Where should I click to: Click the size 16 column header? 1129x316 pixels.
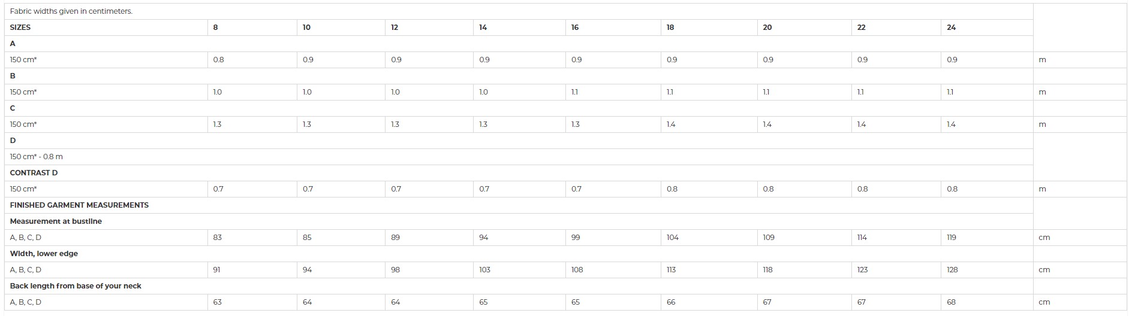click(575, 28)
